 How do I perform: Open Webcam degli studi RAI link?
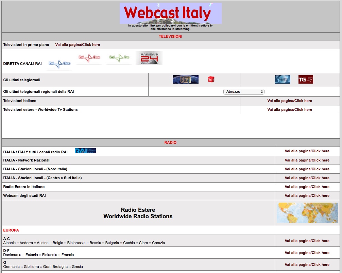[307, 195]
